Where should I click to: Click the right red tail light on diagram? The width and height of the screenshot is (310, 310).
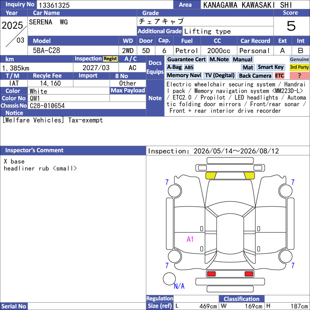(x=249, y=274)
